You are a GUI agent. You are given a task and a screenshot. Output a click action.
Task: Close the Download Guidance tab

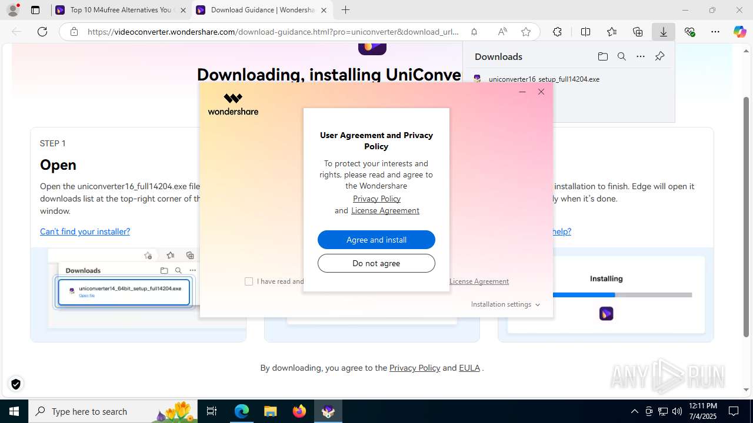tap(324, 10)
